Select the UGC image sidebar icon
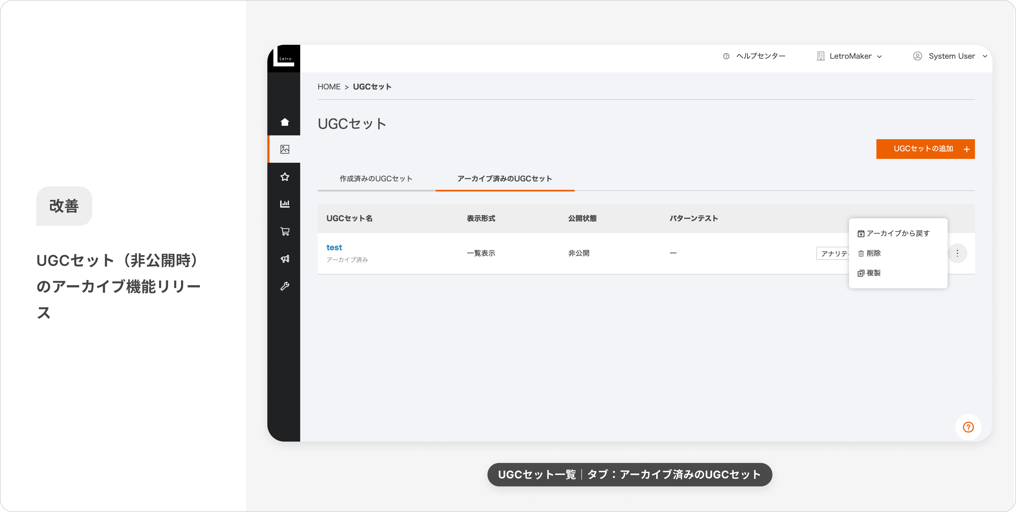 (285, 149)
